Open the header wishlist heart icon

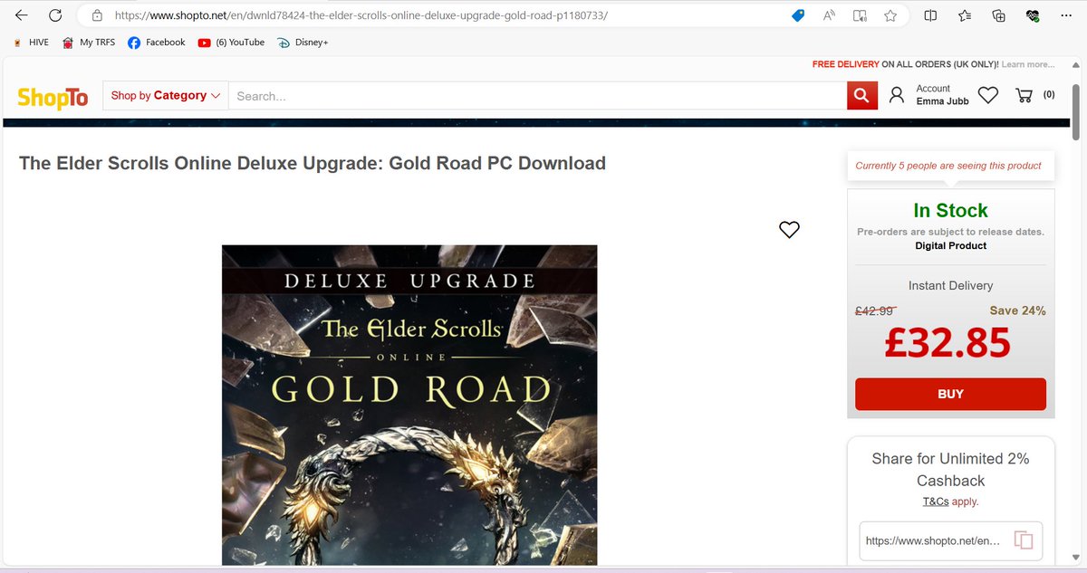[x=988, y=95]
